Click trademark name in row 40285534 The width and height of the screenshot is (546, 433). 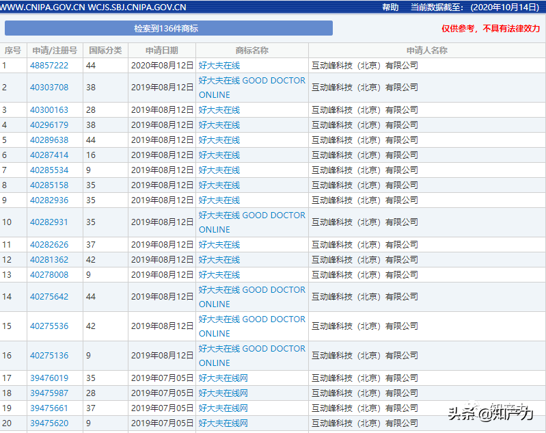pyautogui.click(x=219, y=170)
